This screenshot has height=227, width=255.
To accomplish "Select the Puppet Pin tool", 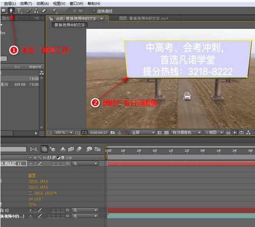I will (54, 11).
